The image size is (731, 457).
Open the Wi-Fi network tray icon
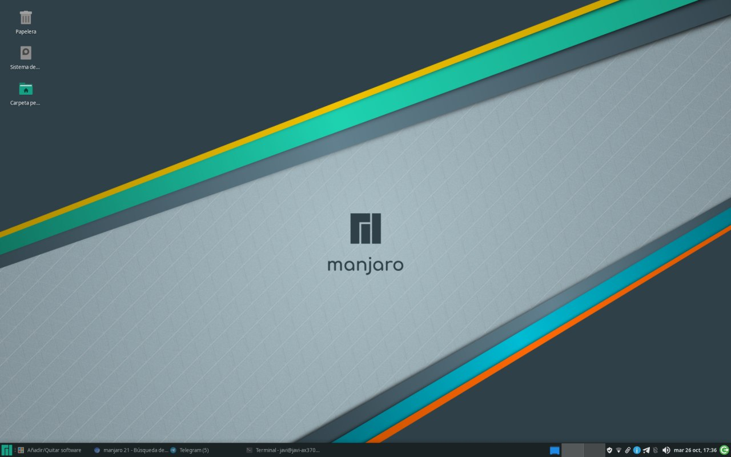(x=618, y=450)
